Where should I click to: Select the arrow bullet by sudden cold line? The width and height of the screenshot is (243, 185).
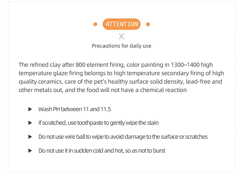tap(30, 151)
